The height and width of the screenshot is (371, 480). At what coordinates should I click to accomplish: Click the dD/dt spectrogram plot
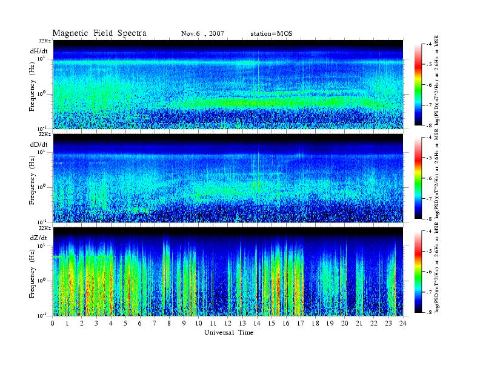click(x=228, y=178)
